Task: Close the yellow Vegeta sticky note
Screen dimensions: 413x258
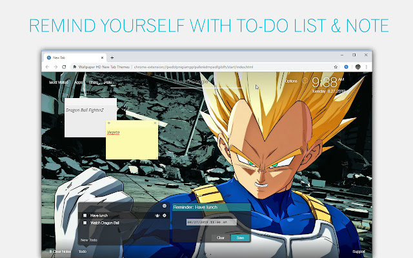Action: click(155, 123)
